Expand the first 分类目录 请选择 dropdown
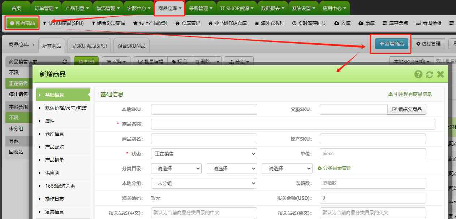 click(x=176, y=168)
